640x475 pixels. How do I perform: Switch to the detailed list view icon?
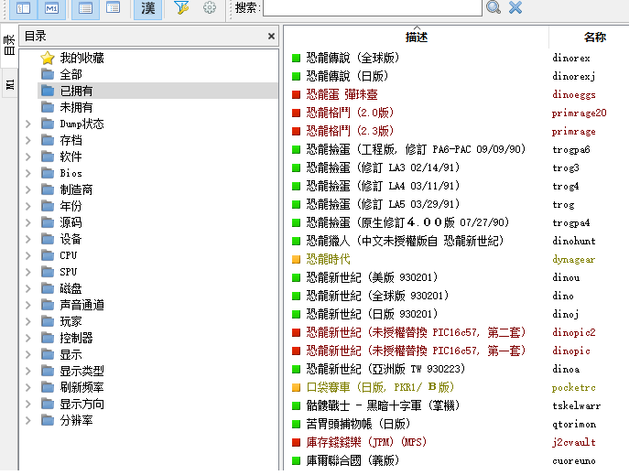85,8
